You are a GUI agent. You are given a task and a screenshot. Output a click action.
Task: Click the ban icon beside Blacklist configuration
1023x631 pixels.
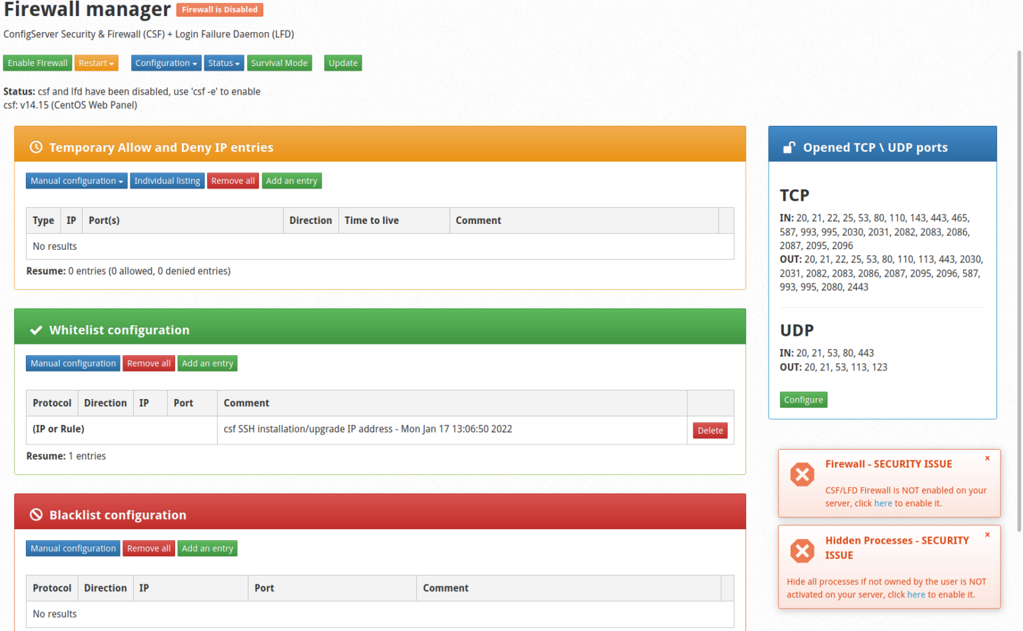pyautogui.click(x=36, y=515)
